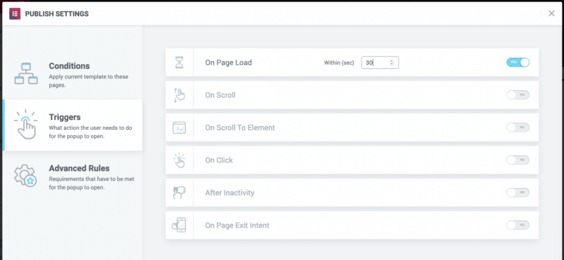Screen dimensions: 564x260
Task: Click the On Page Load hourglass icon
Action: [179, 63]
